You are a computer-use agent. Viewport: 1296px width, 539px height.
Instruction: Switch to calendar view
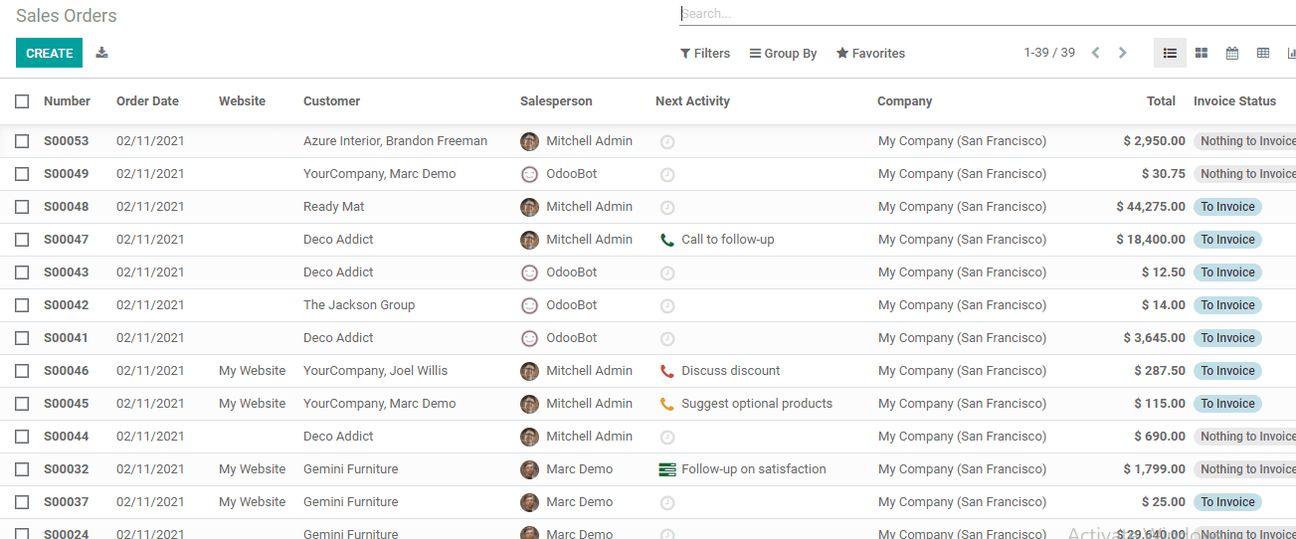pyautogui.click(x=1232, y=53)
